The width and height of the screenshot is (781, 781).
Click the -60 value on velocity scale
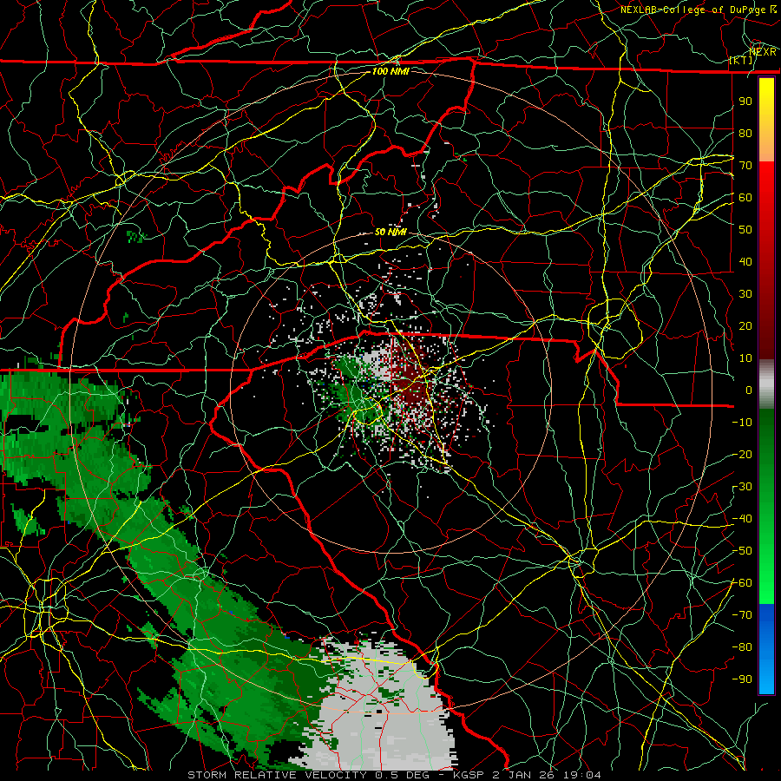click(742, 583)
